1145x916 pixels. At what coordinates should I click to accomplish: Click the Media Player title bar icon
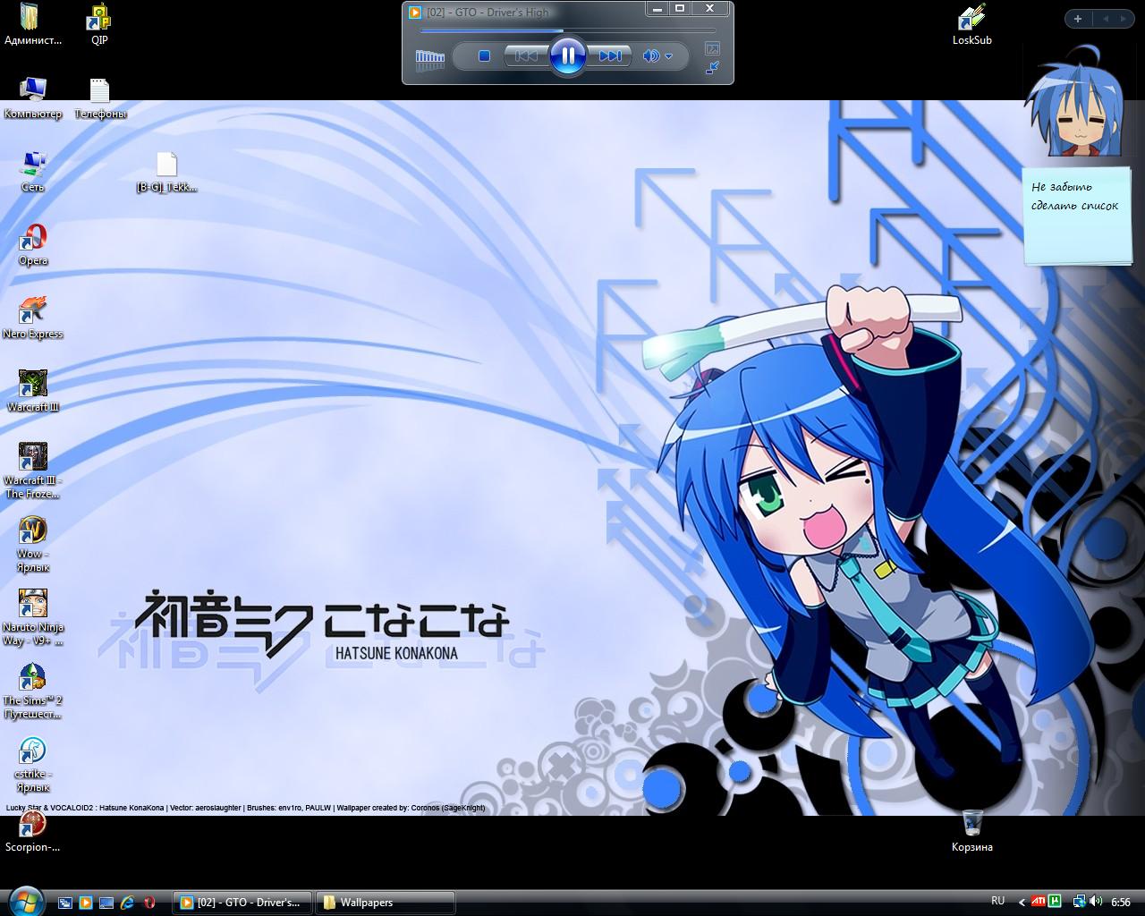point(415,12)
